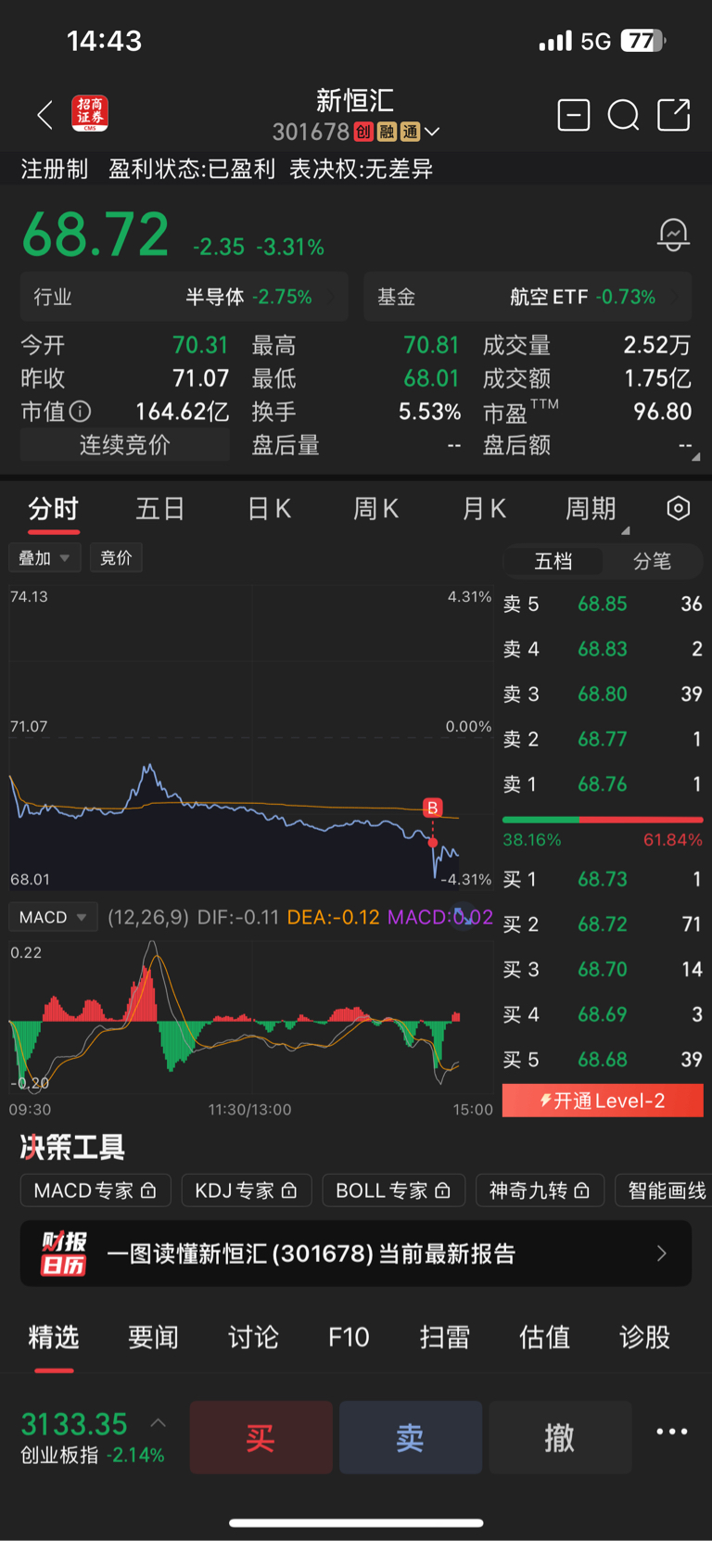Select 买1 price 68.73
The image size is (712, 1541).
(603, 879)
